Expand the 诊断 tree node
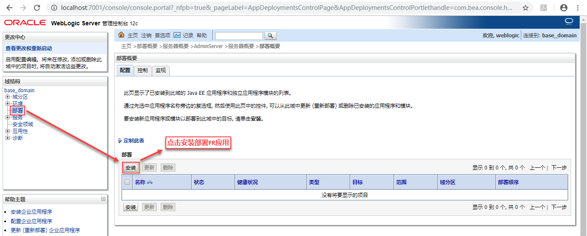Image resolution: width=587 pixels, height=236 pixels. pos(7,138)
